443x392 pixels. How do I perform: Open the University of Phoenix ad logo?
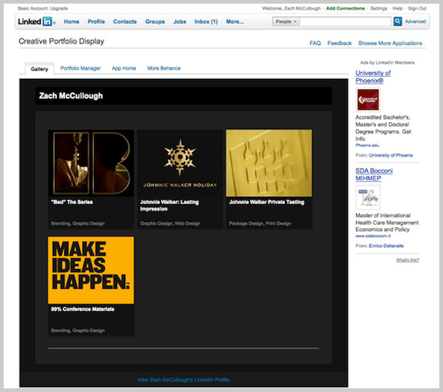tap(368, 99)
